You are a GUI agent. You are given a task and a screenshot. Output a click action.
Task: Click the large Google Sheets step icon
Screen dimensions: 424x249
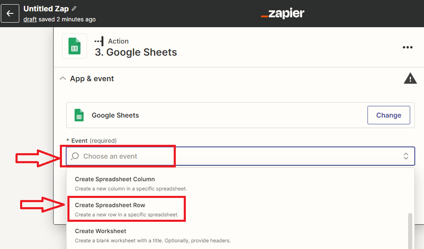tap(75, 46)
